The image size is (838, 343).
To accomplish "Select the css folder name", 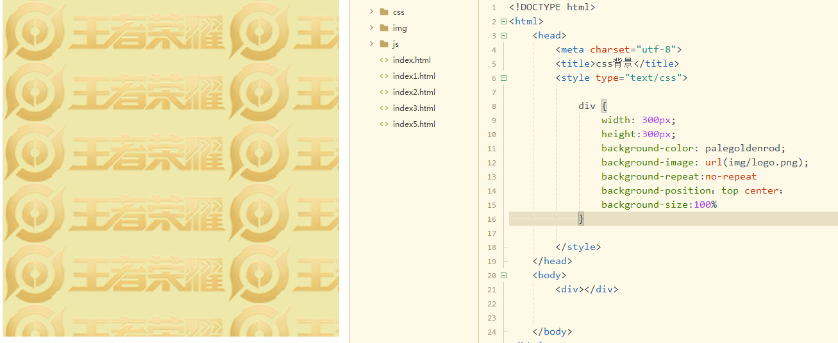I will pyautogui.click(x=399, y=12).
